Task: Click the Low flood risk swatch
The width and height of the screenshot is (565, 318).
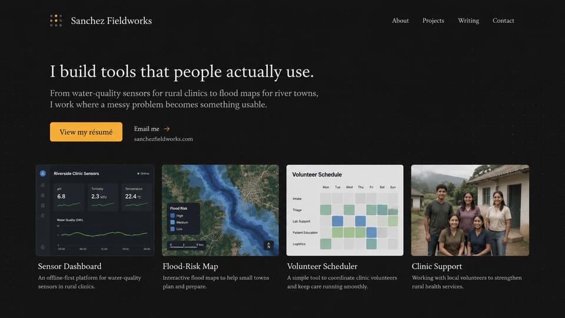Action: tap(172, 229)
